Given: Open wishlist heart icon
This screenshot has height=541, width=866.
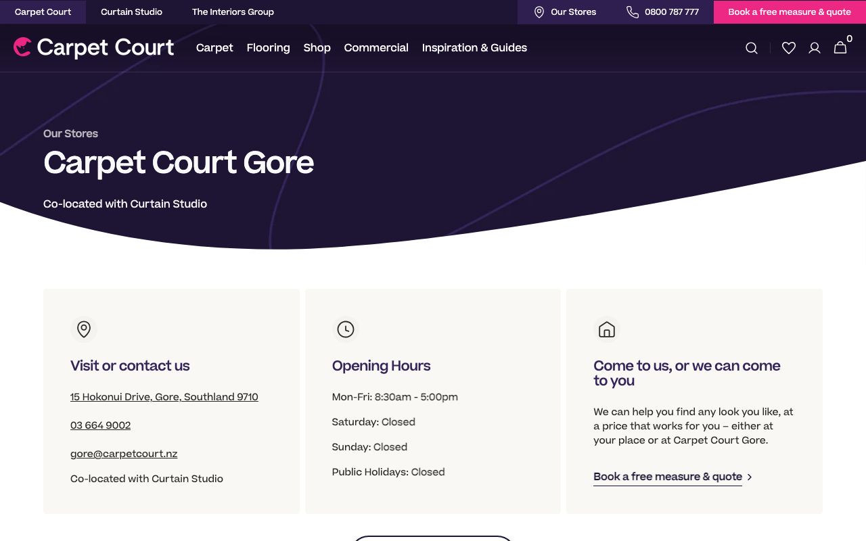Looking at the screenshot, I should click(x=788, y=48).
